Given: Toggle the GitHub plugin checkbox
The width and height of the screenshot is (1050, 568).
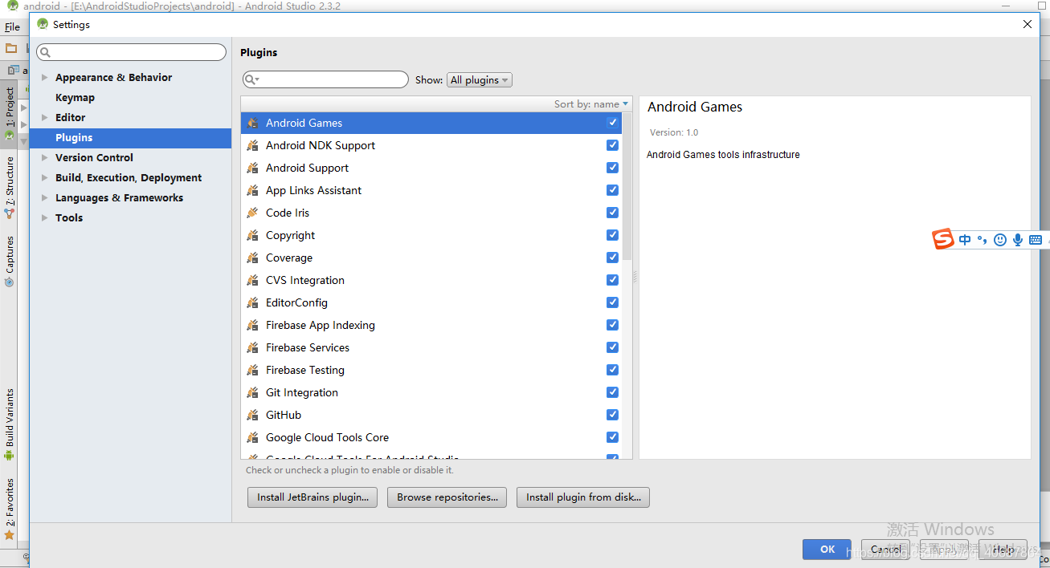Looking at the screenshot, I should pyautogui.click(x=613, y=415).
